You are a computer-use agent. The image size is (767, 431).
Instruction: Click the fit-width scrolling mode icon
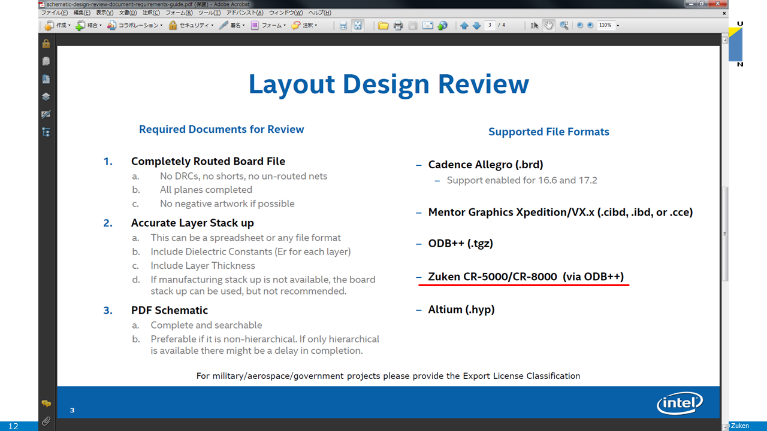point(343,26)
